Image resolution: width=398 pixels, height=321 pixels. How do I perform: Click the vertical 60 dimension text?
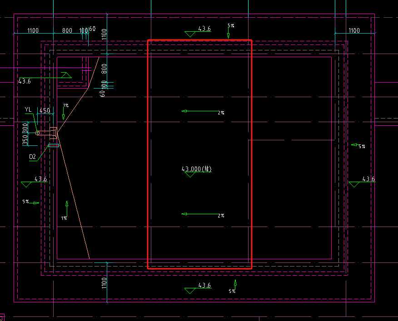102,94
